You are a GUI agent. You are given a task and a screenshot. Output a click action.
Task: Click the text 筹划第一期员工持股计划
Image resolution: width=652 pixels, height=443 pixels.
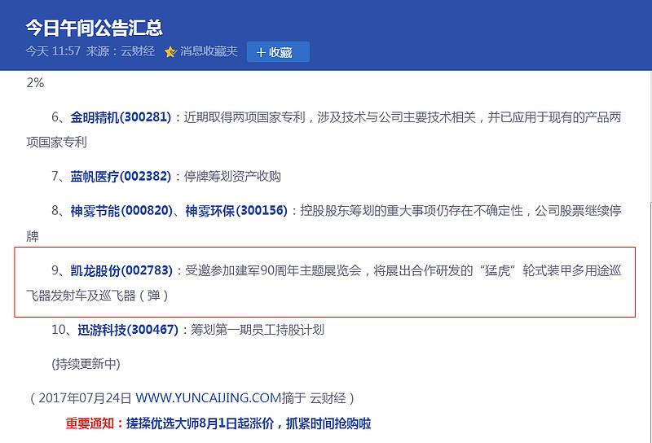tap(258, 330)
